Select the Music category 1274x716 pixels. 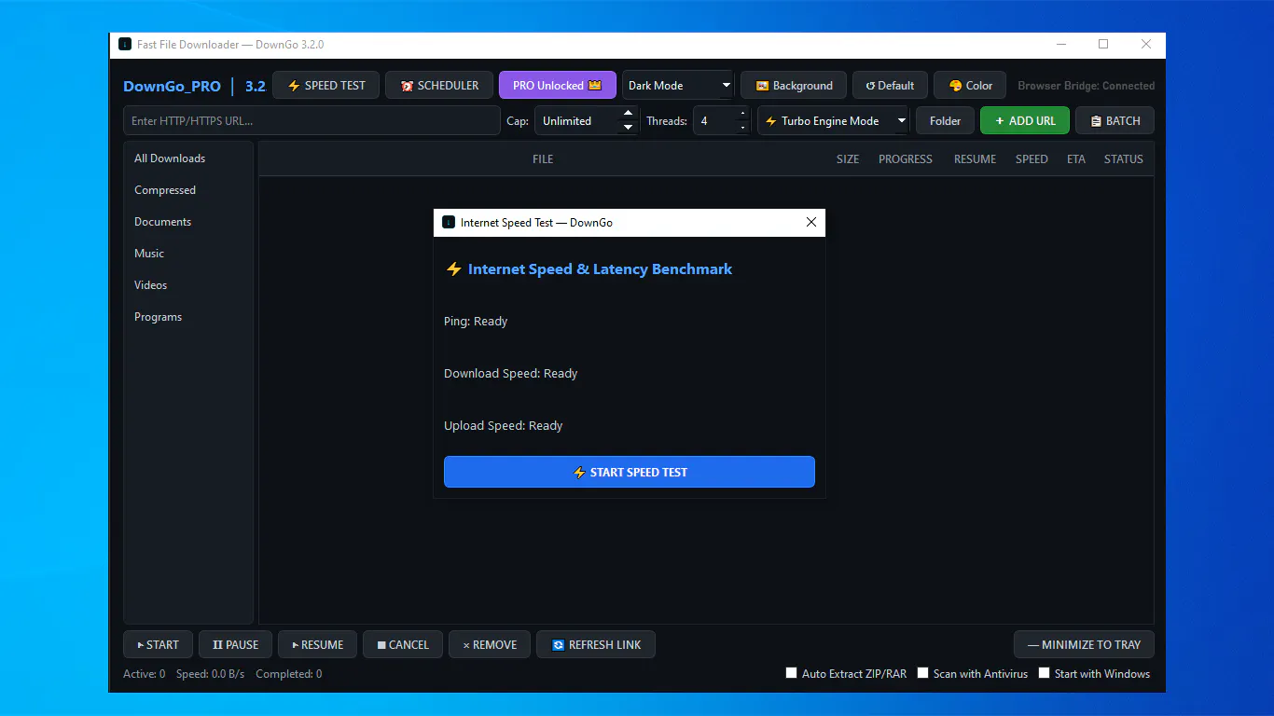coord(188,254)
